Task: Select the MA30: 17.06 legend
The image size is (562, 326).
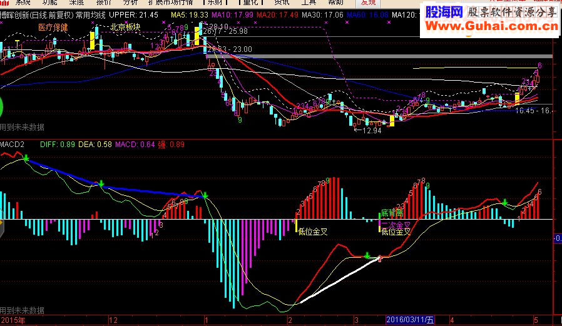Action: coord(322,15)
